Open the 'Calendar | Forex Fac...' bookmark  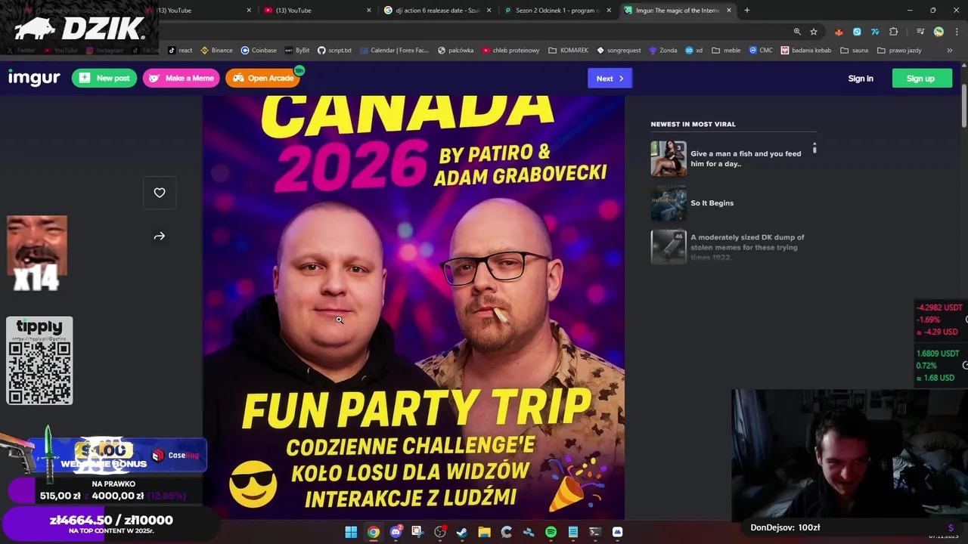394,51
